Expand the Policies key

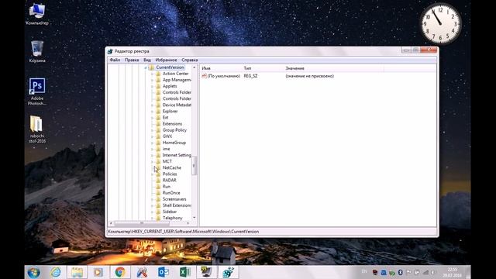click(152, 174)
